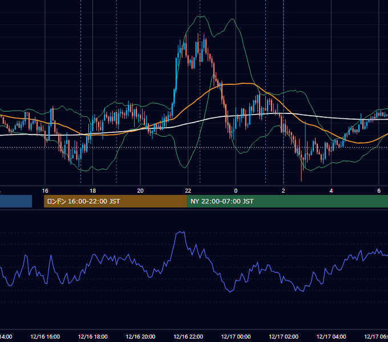
Task: Click the 12/16 20:00 time label
Action: 140,336
